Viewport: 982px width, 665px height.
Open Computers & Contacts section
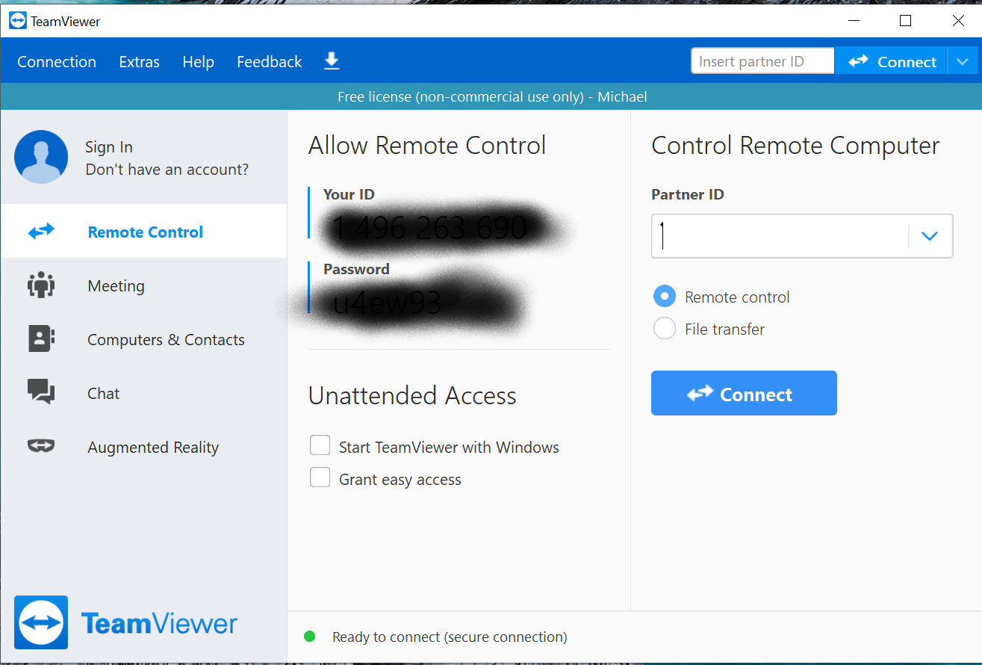click(144, 339)
